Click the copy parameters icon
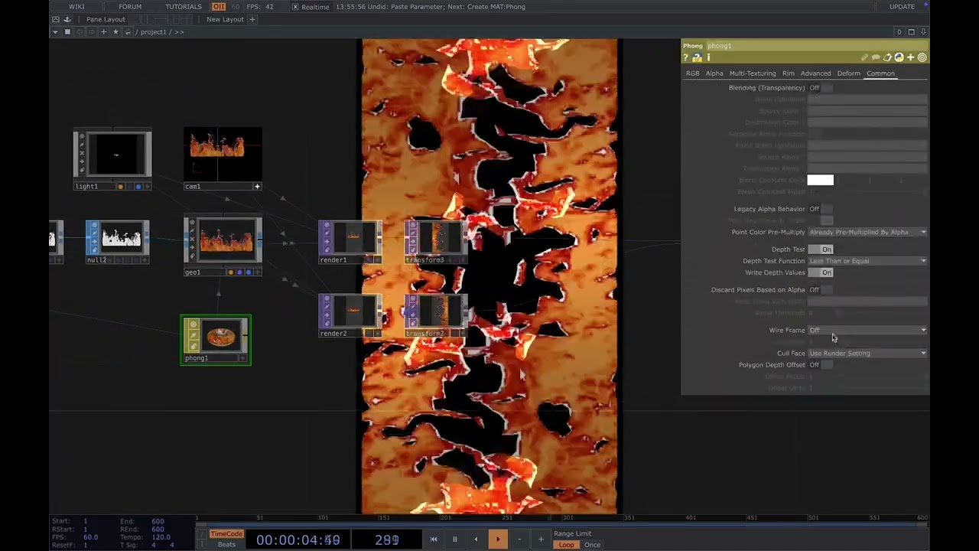The width and height of the screenshot is (979, 551). (887, 58)
